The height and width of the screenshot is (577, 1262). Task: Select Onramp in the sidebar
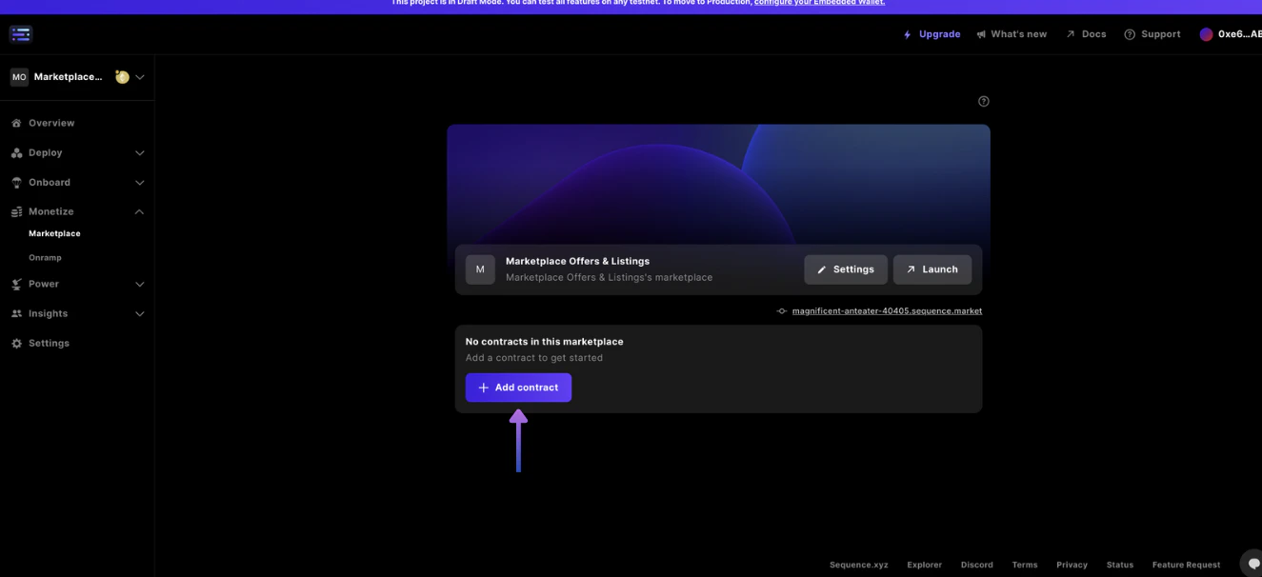tap(45, 256)
